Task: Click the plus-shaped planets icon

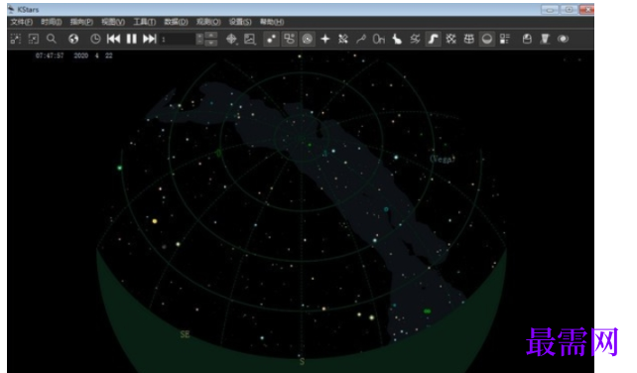Action: 325,39
